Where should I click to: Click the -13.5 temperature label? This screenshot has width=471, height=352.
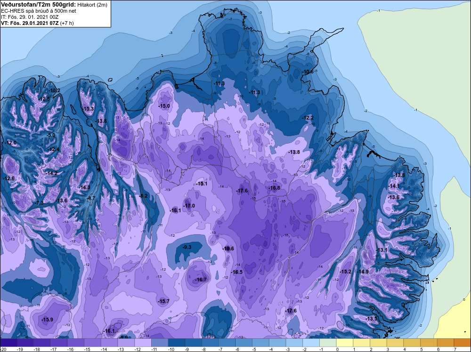click(x=371, y=319)
